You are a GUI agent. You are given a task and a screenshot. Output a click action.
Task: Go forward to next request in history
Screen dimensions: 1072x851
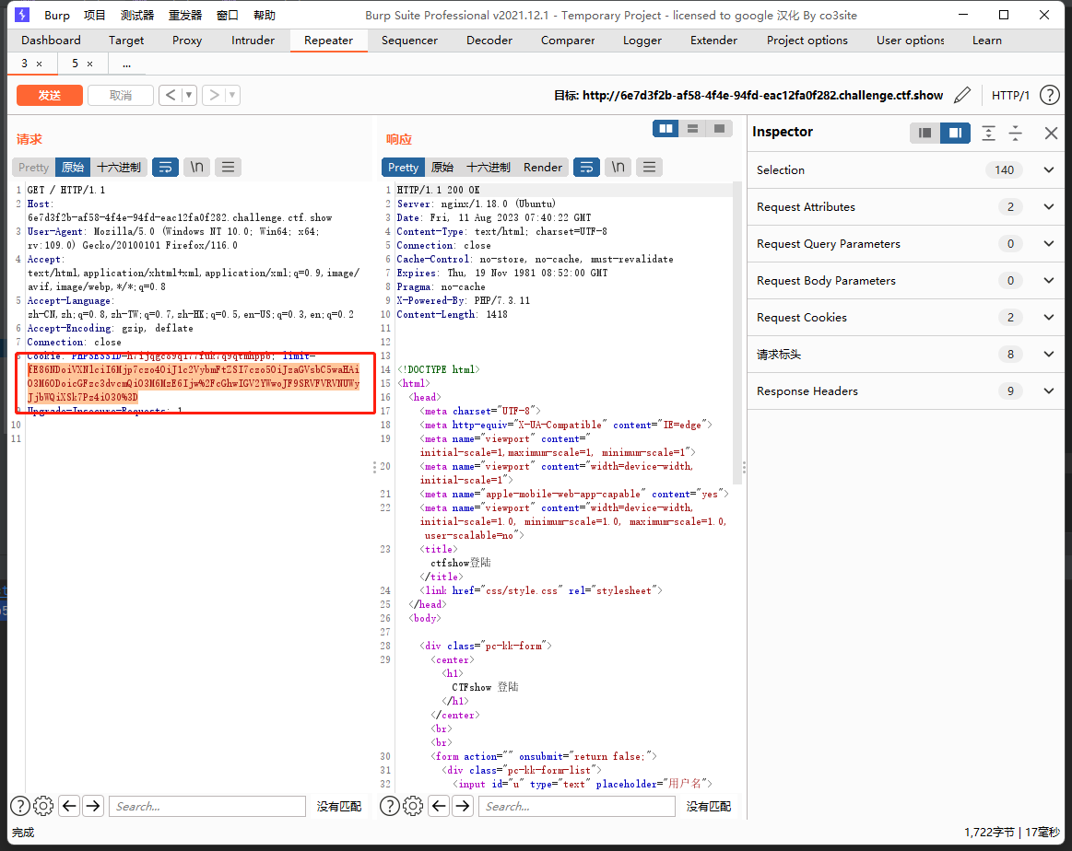(214, 95)
